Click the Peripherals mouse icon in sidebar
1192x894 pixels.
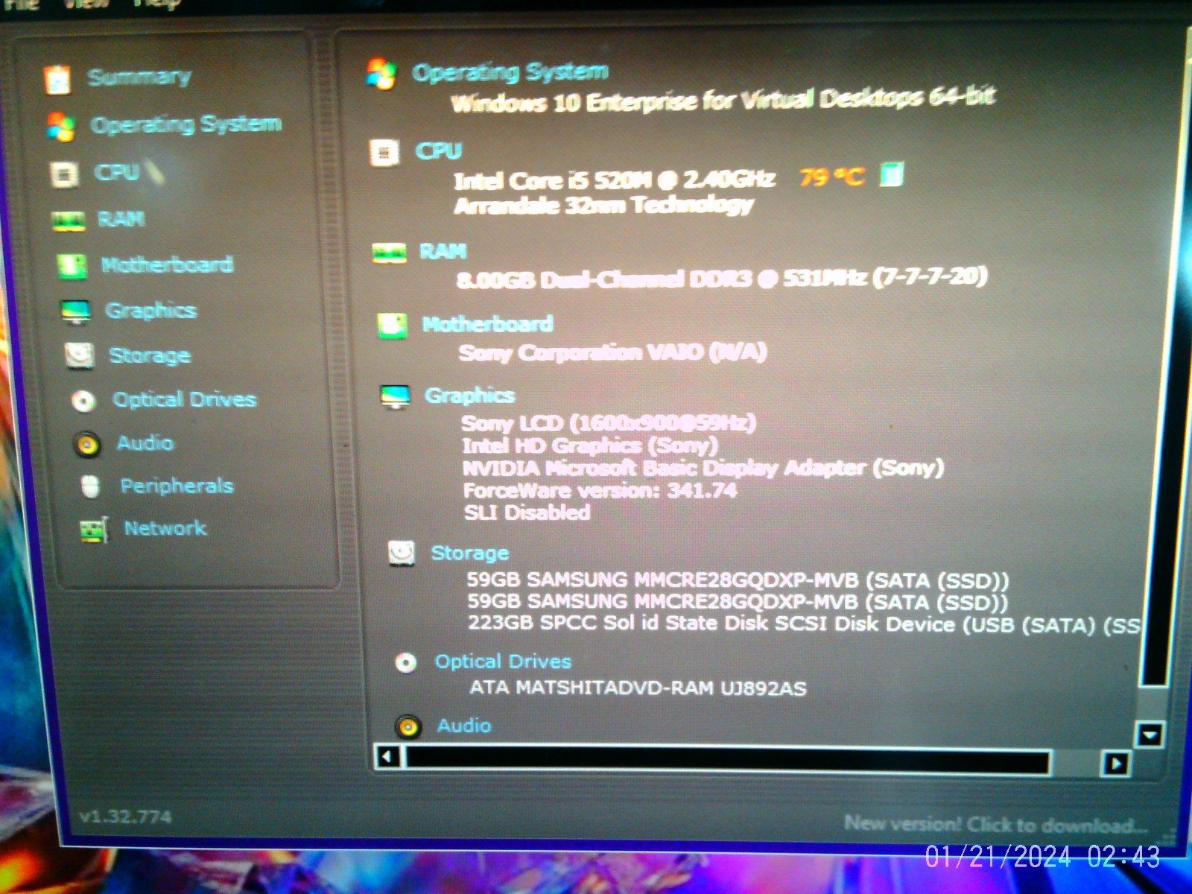pyautogui.click(x=90, y=486)
